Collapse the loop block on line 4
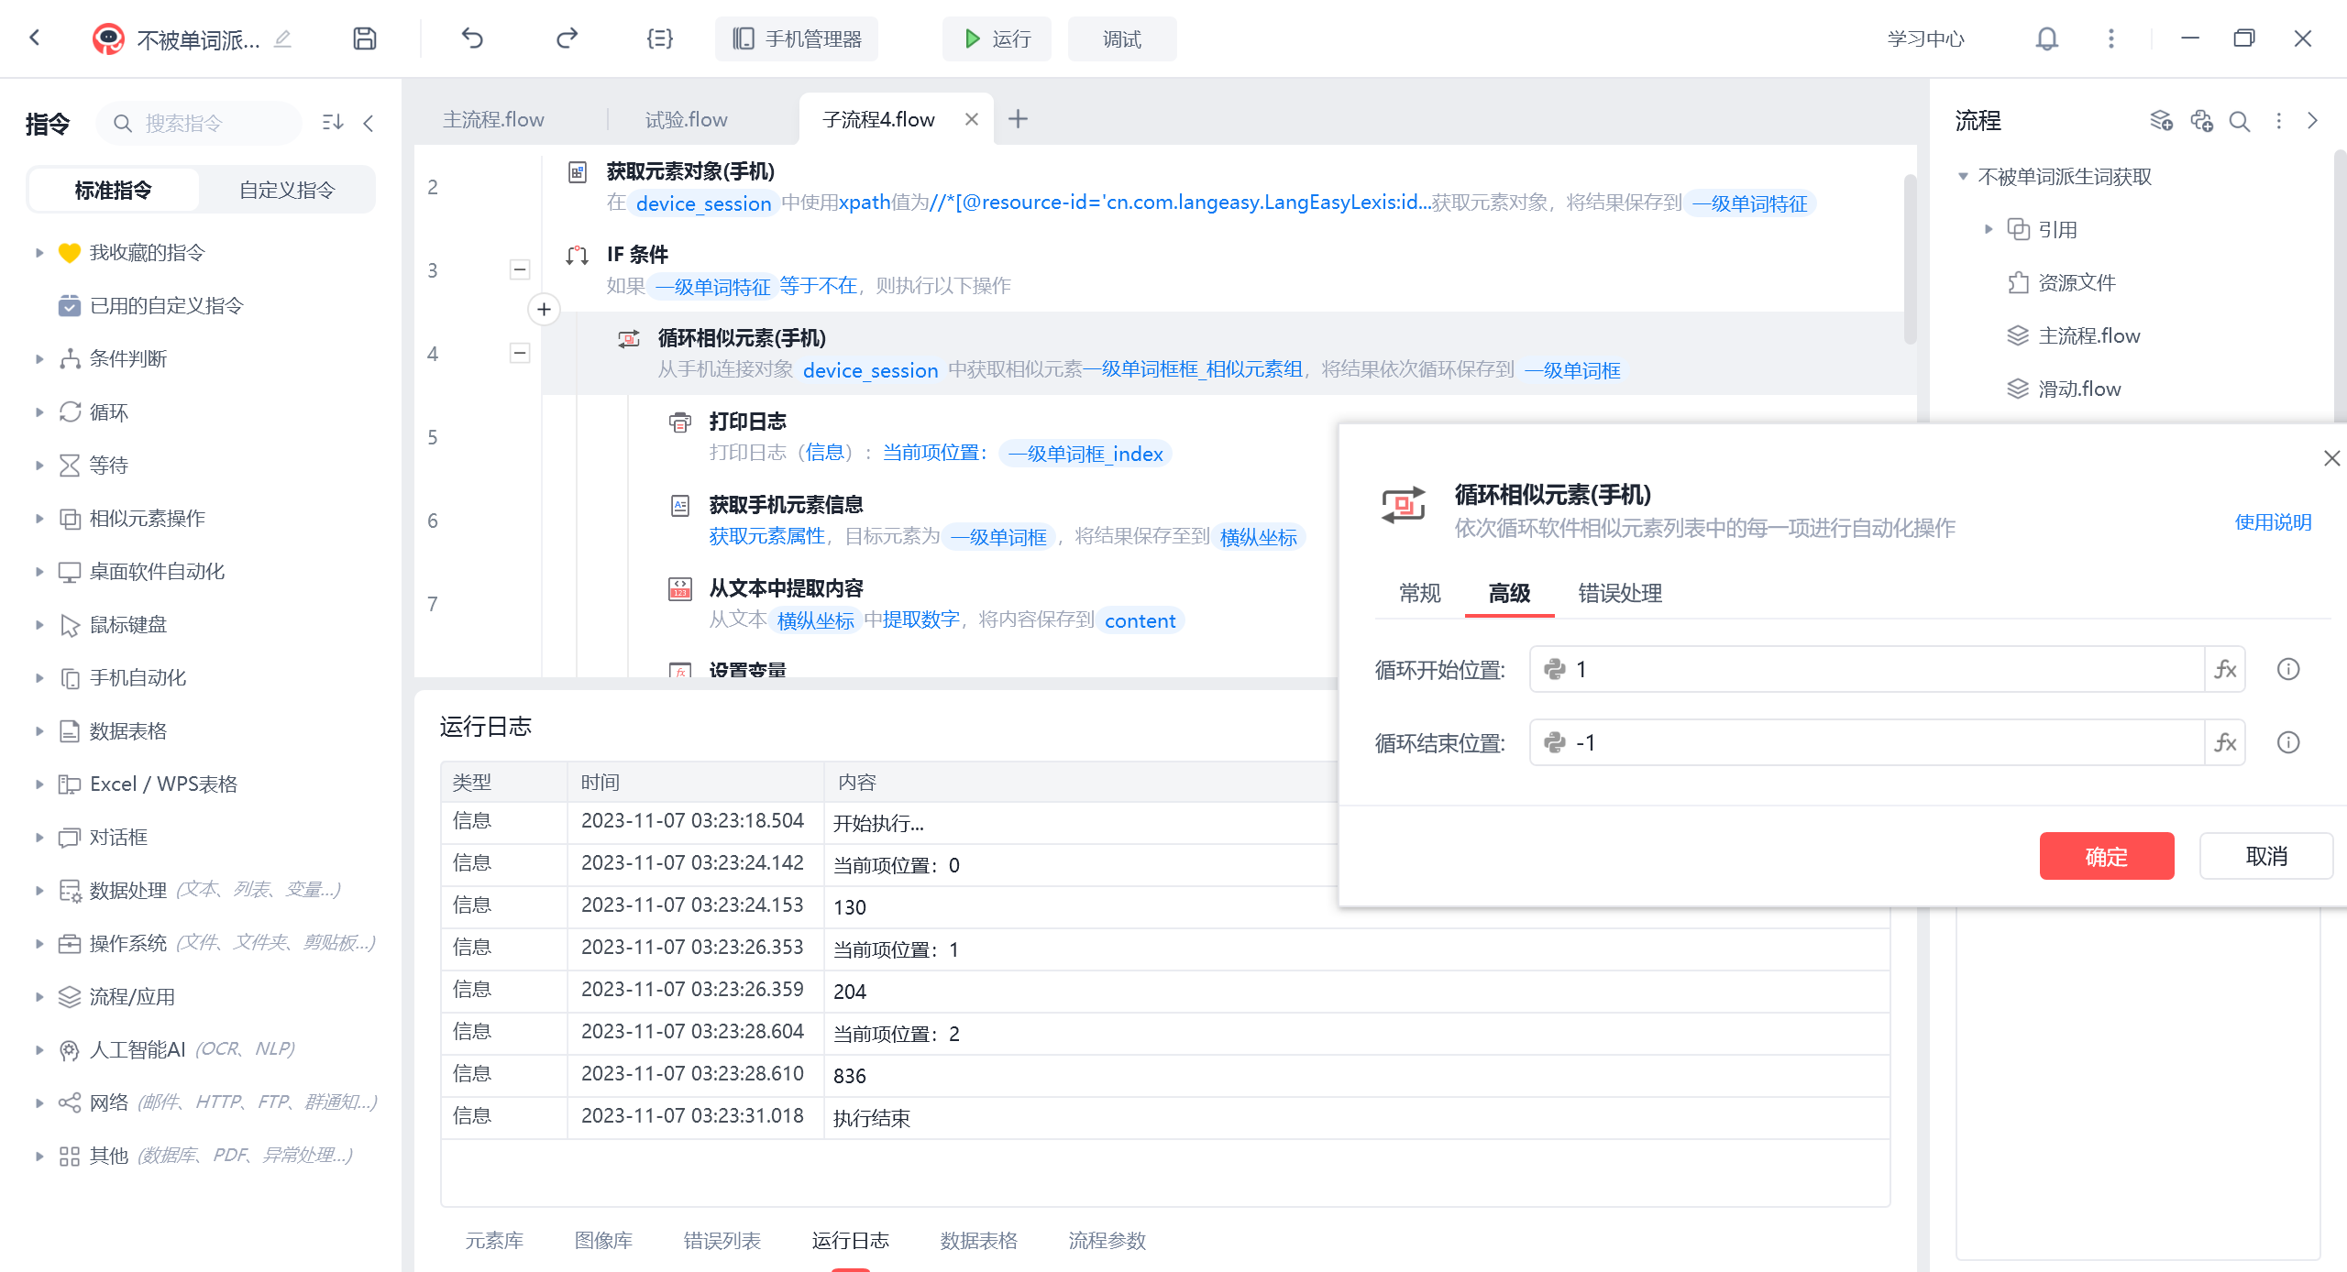 (520, 353)
